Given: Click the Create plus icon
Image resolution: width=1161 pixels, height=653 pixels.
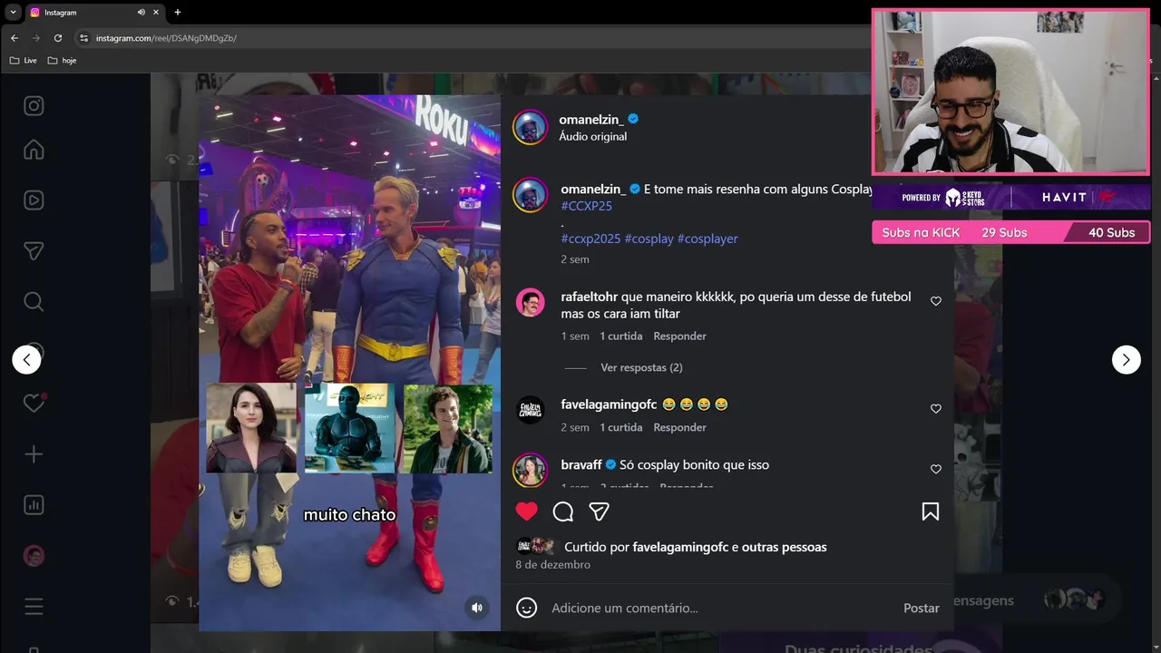Looking at the screenshot, I should 34,454.
